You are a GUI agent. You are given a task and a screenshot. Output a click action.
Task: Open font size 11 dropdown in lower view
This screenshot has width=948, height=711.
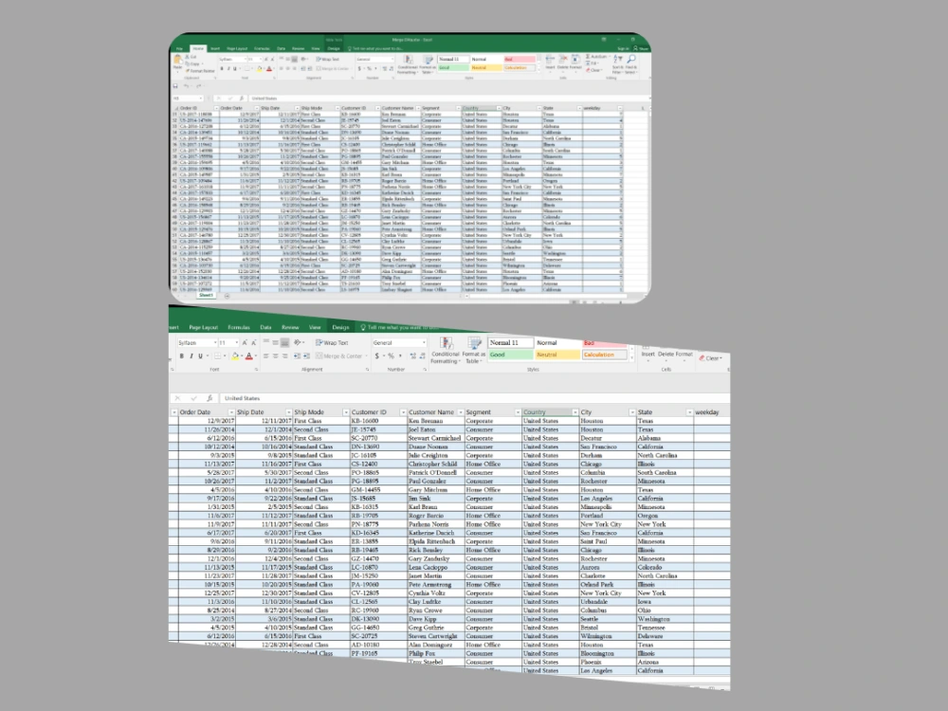coord(236,343)
